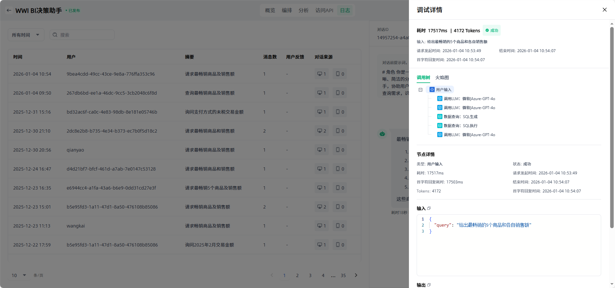Collapse the 用户输入 call tree
615x288 pixels.
click(420, 90)
